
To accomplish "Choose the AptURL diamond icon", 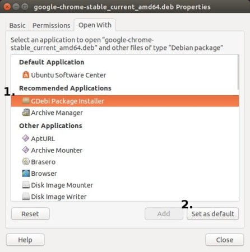I will point(26,138).
